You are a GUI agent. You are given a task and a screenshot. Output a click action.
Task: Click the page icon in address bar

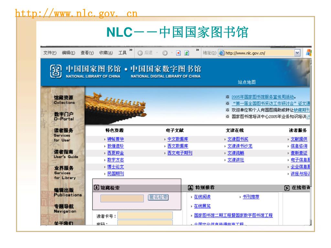[x=222, y=53]
